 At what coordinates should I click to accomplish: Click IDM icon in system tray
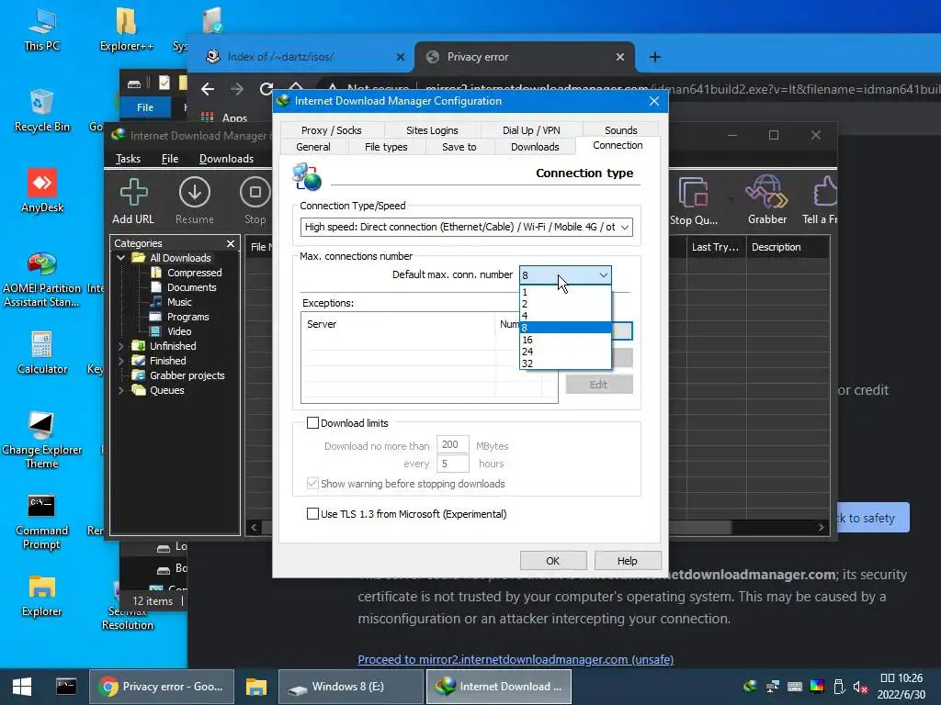[750, 687]
